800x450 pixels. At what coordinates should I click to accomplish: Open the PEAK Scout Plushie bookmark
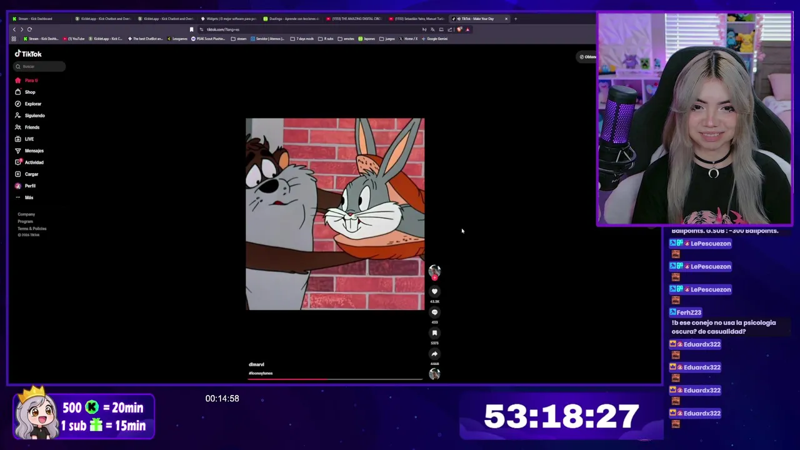pos(208,39)
